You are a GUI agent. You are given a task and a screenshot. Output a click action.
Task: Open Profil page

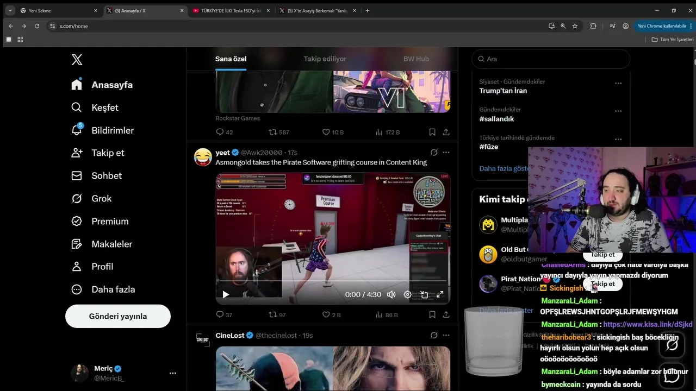tap(92, 266)
